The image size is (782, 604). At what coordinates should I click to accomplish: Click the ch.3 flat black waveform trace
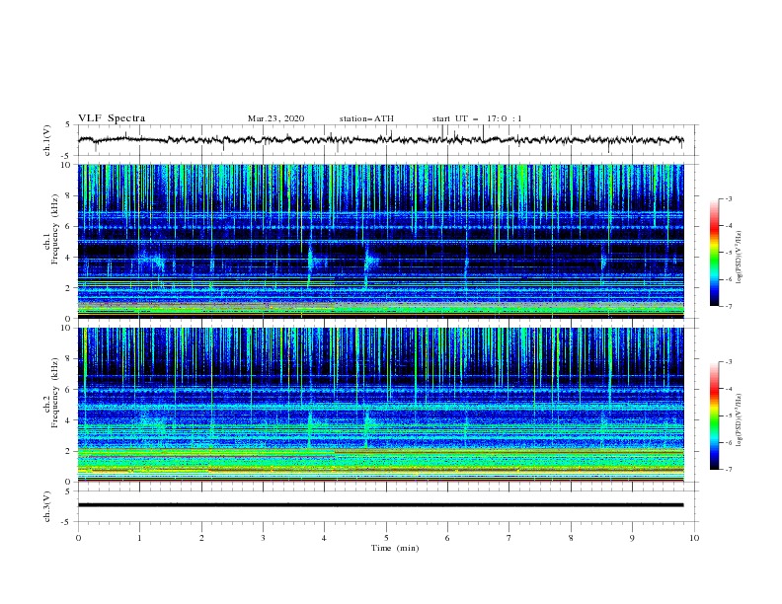coord(380,505)
